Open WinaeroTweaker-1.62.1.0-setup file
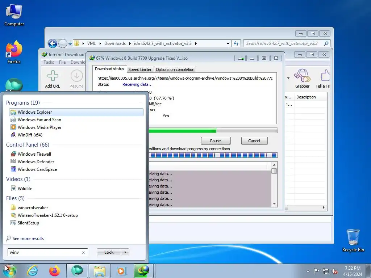Screen dimensions: 371x278 coord(76,215)
